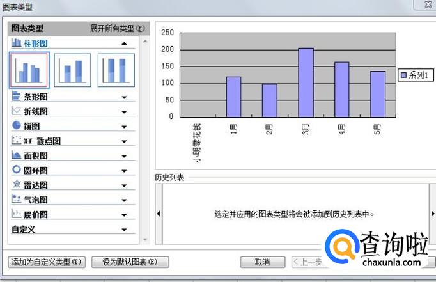Screen dimensions: 436x282
Task: Open the 气泡图 category label
Action: (36, 200)
